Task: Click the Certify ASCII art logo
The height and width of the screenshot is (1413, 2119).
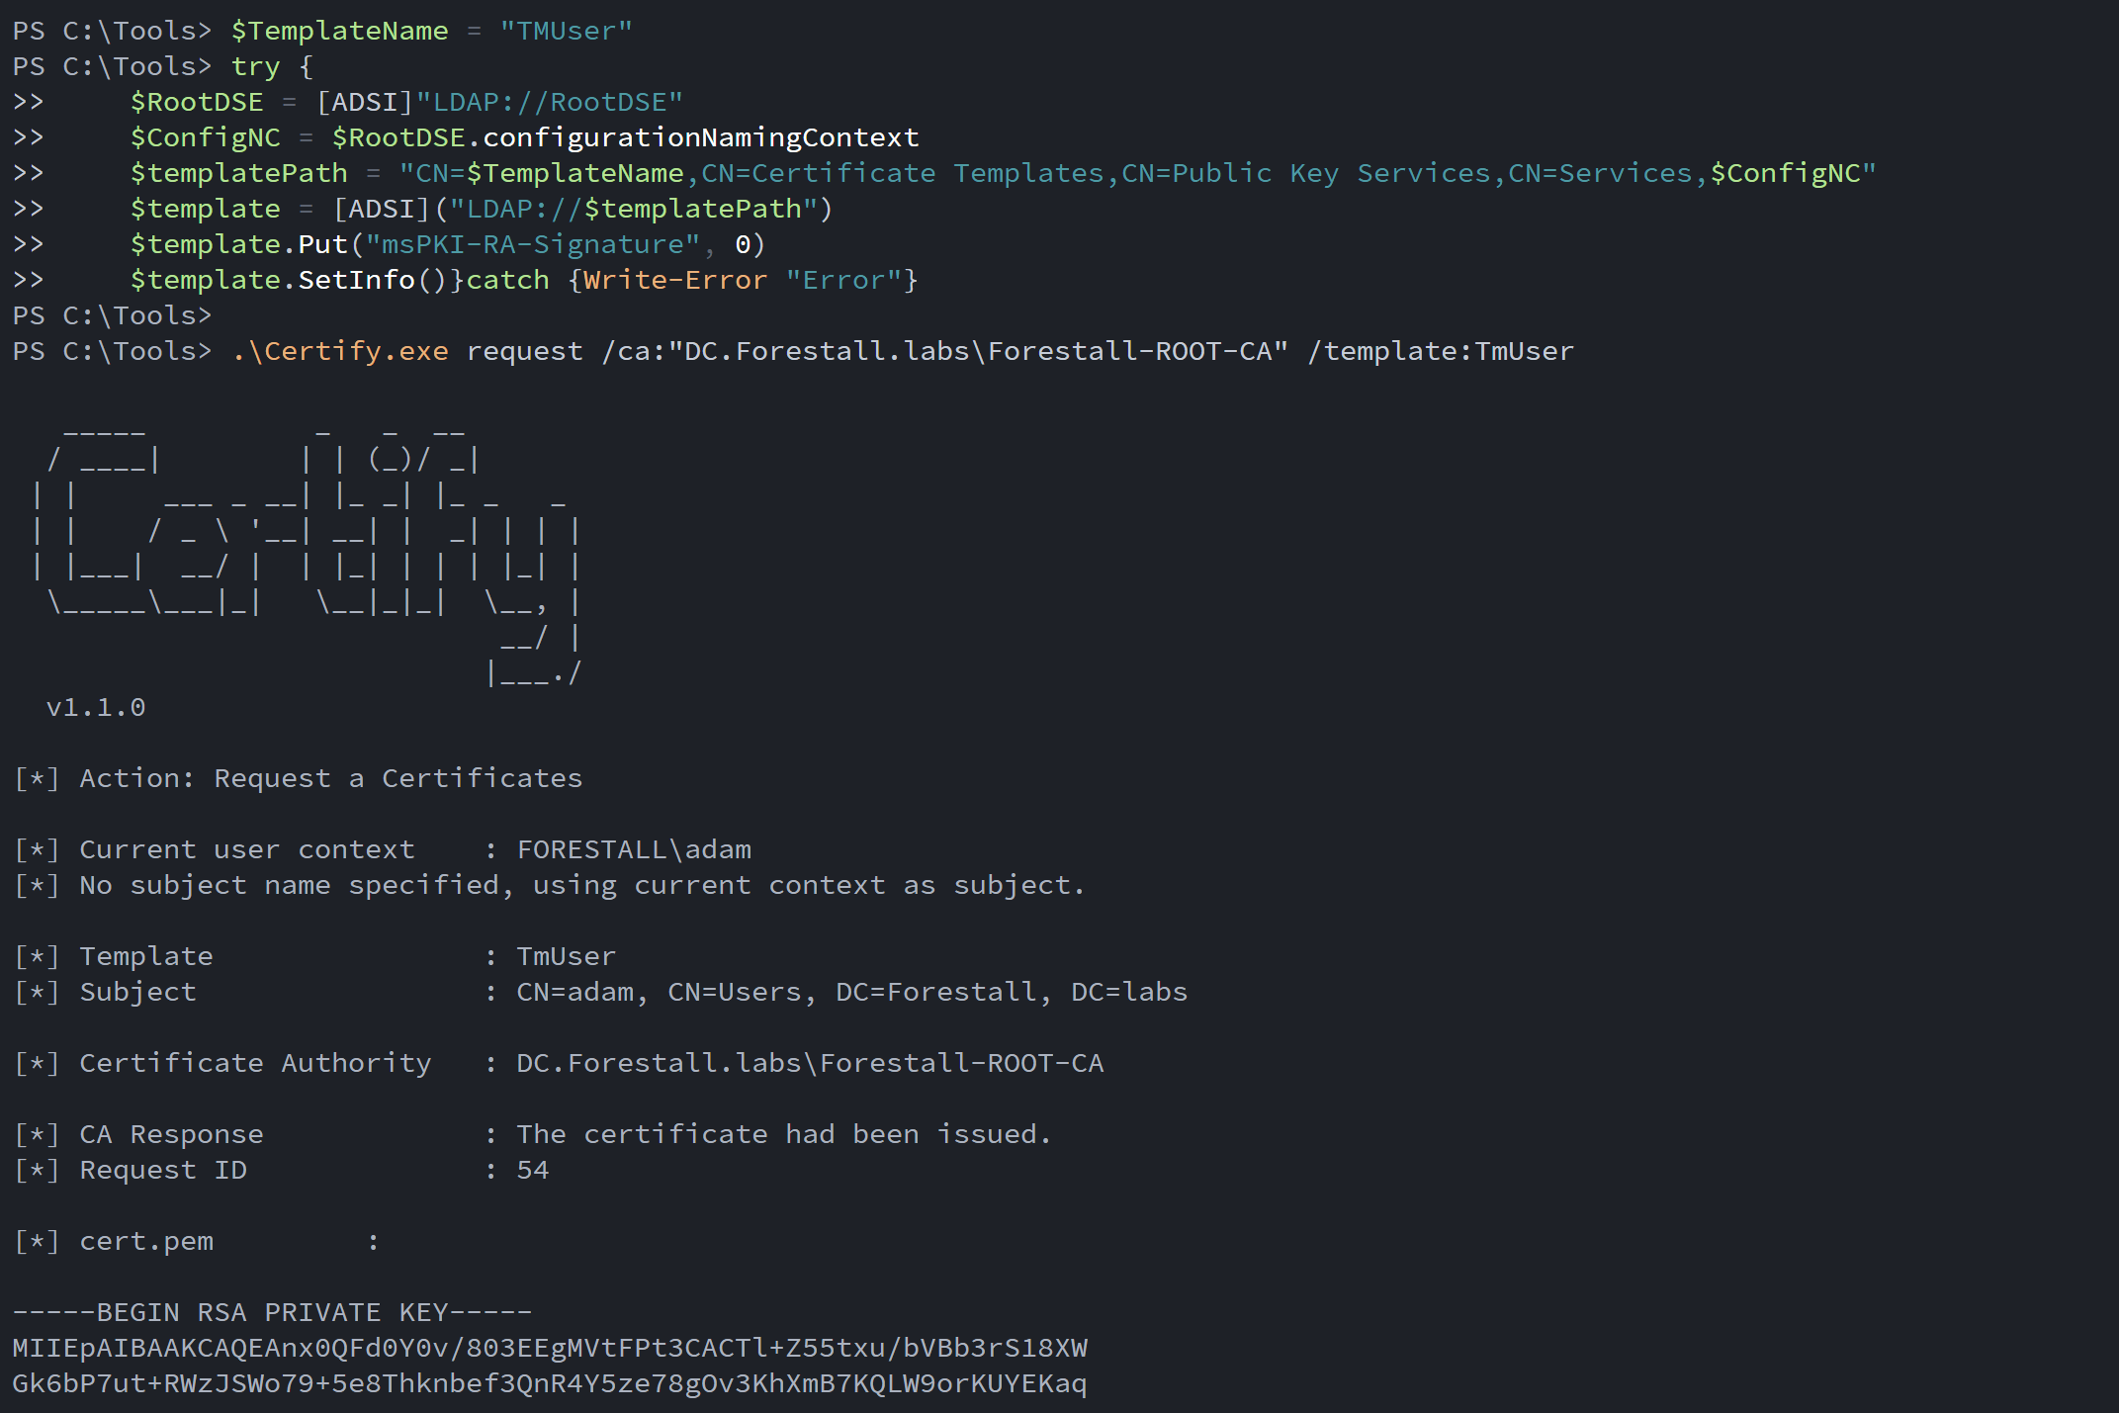Action: click(x=307, y=554)
